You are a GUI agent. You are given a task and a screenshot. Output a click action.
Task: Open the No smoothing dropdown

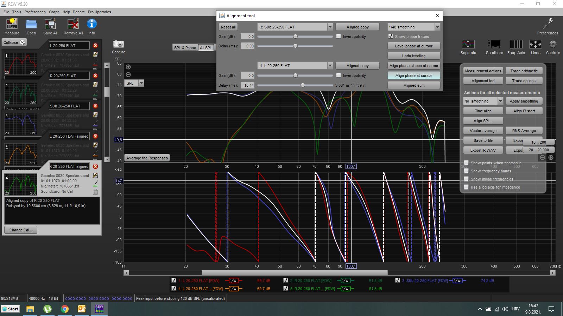500,101
